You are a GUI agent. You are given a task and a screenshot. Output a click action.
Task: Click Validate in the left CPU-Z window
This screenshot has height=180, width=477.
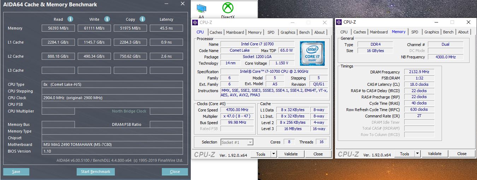[291, 154]
